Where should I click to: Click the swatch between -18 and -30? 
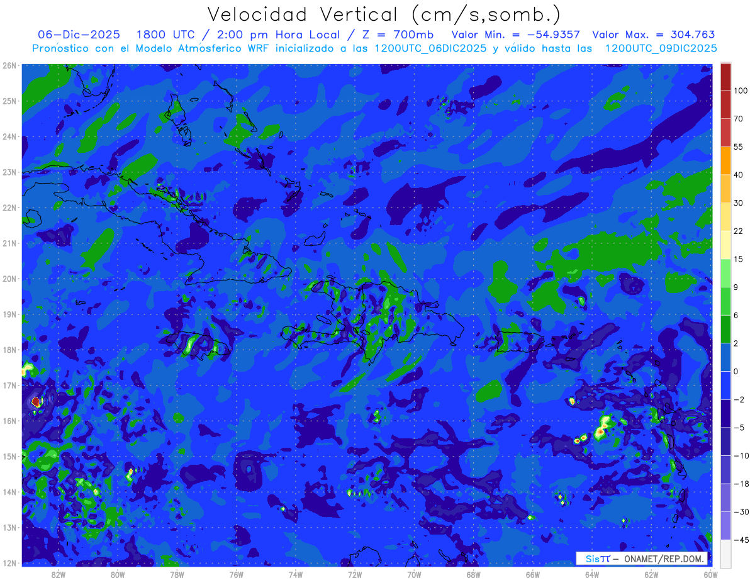725,497
